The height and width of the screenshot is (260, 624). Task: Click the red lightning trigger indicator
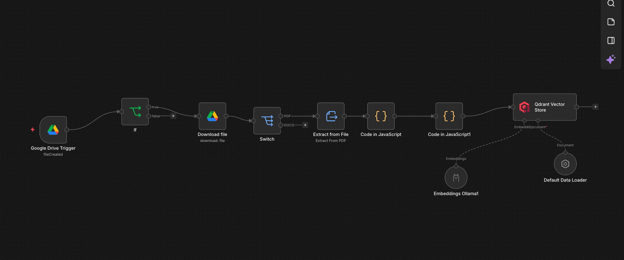[x=32, y=129]
